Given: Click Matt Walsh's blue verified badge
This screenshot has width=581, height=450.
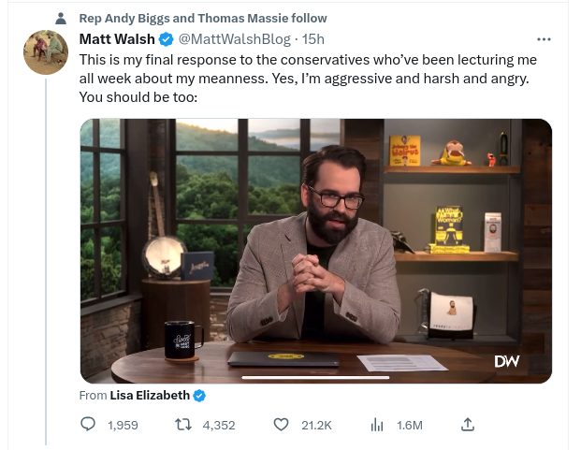Looking at the screenshot, I should pyautogui.click(x=166, y=39).
